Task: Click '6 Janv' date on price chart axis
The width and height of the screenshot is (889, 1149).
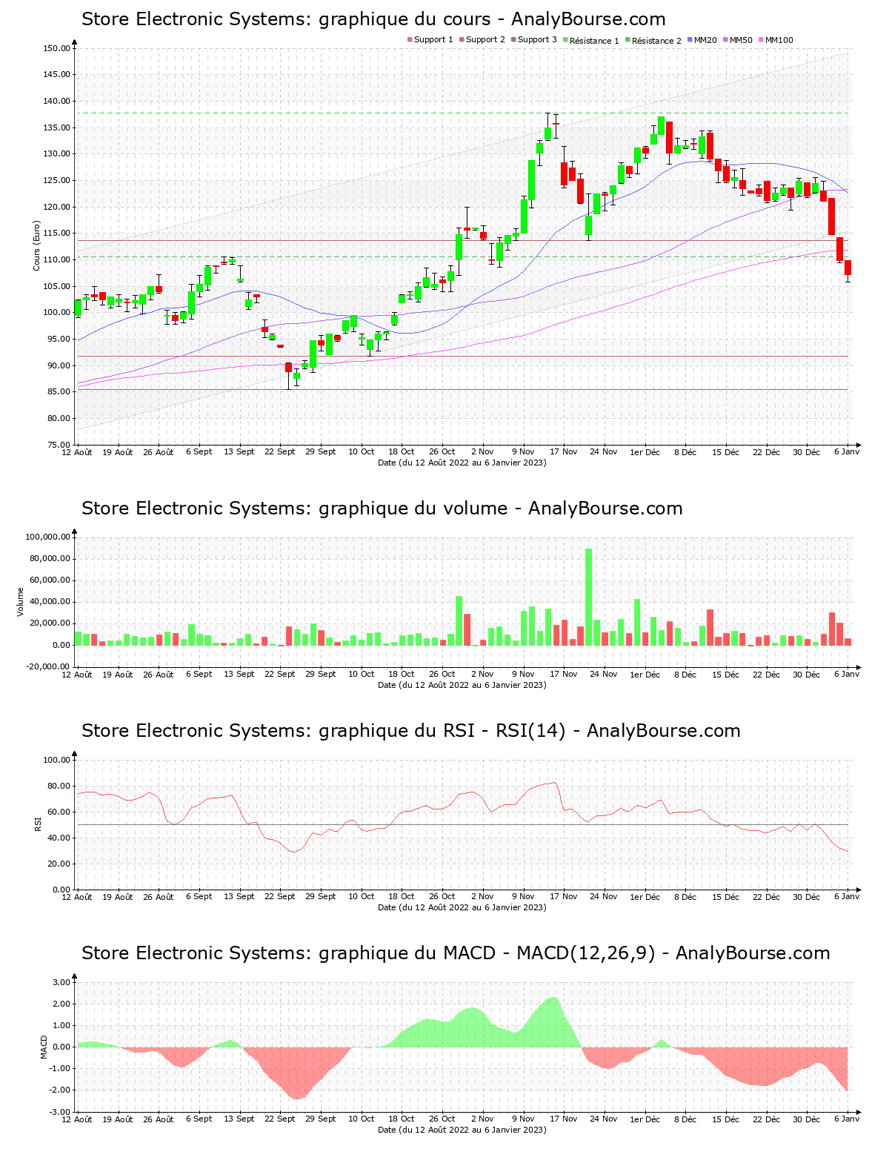Action: 847,451
